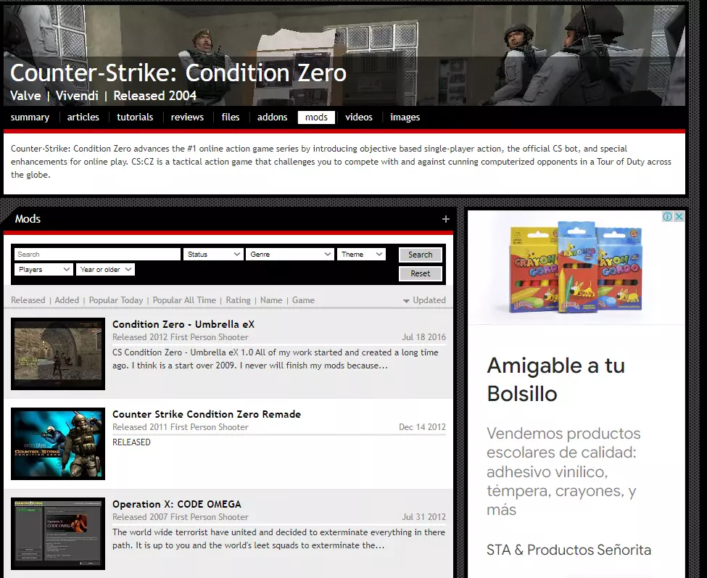The height and width of the screenshot is (578, 707).
Task: Go to the articles tab
Action: pyautogui.click(x=83, y=117)
